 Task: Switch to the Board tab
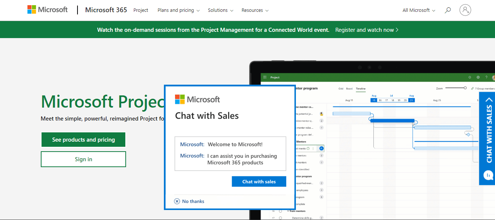pos(349,89)
